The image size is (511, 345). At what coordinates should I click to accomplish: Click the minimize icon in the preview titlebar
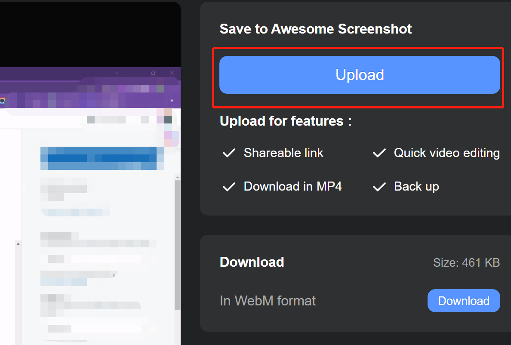point(135,73)
